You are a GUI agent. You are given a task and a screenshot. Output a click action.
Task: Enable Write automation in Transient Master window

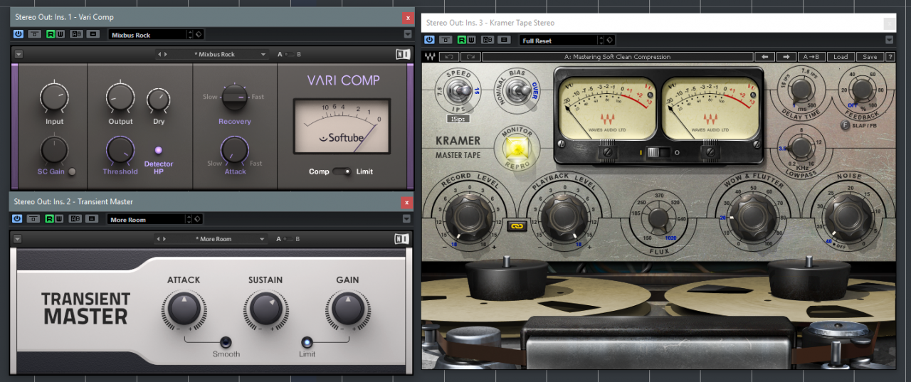60,219
